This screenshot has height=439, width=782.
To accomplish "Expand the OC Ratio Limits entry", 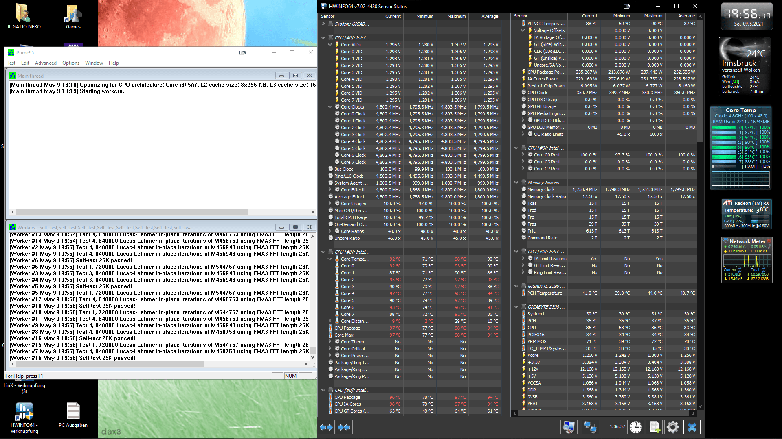I will [523, 134].
